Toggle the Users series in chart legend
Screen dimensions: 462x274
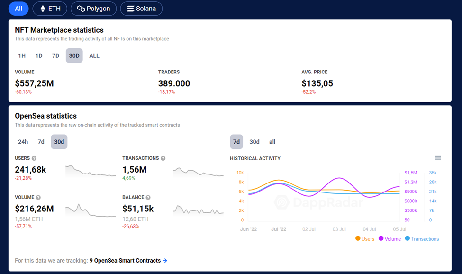click(365, 239)
